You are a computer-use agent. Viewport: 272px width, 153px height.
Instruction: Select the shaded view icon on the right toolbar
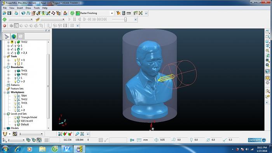[x=267, y=78]
